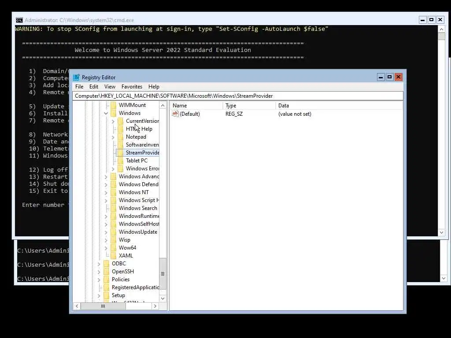Image resolution: width=451 pixels, height=338 pixels.
Task: Select the Windows Script Host folder icon
Action: click(114, 200)
